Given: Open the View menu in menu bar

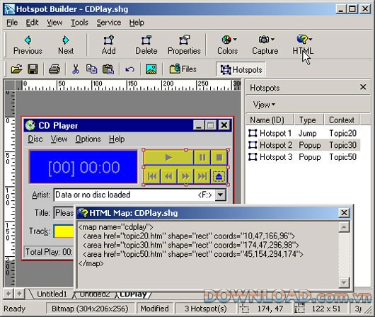Looking at the screenshot, I should [54, 23].
